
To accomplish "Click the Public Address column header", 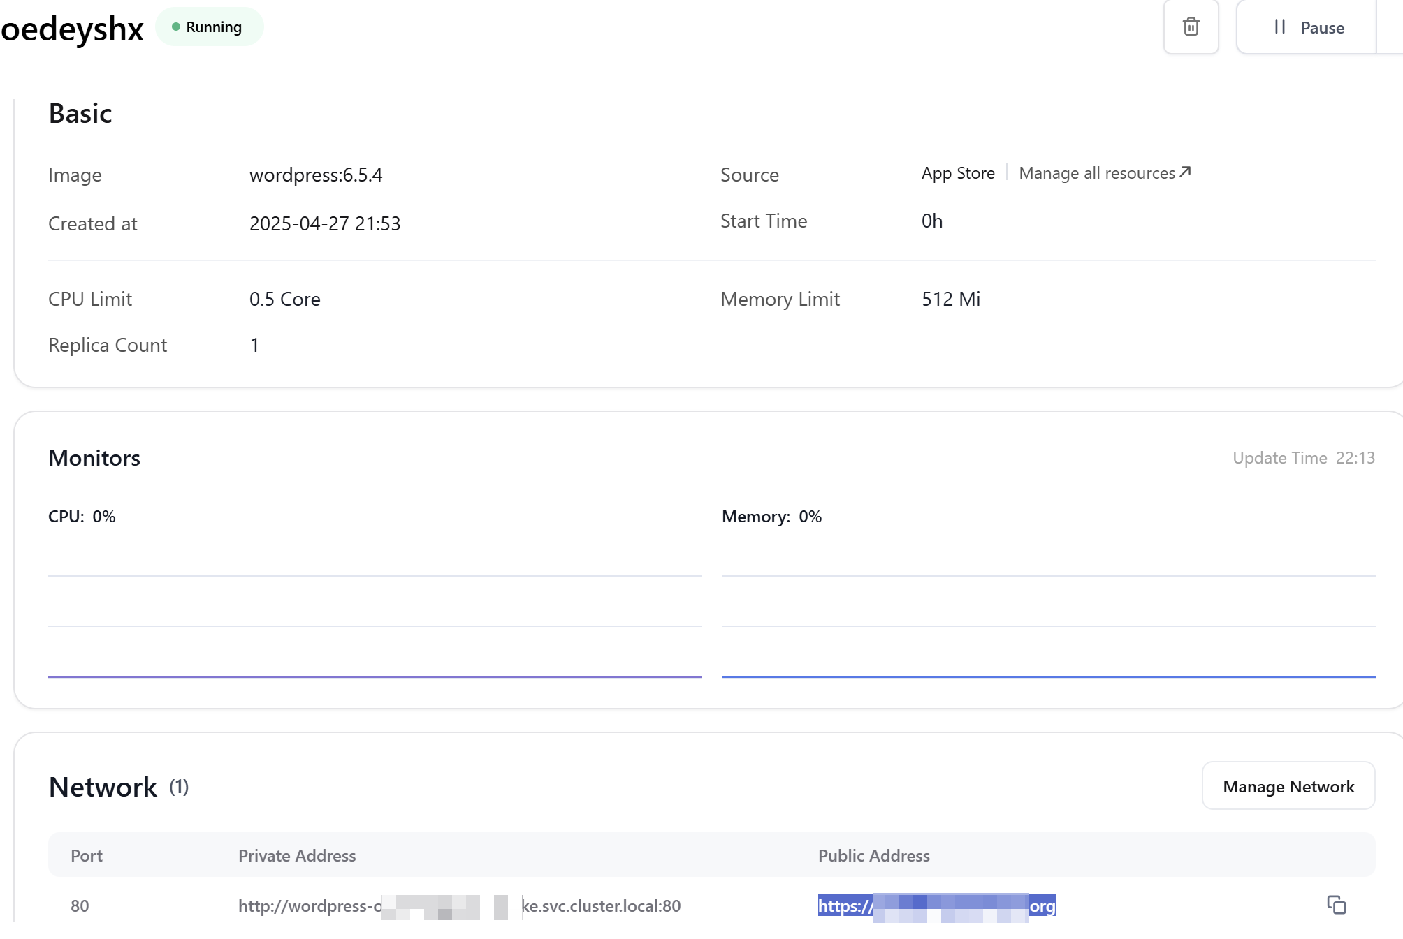I will coord(874,855).
